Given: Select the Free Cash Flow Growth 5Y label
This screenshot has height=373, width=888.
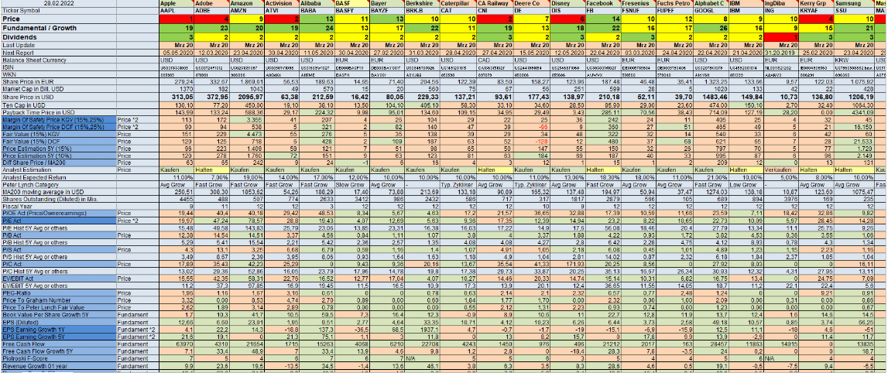Looking at the screenshot, I should (58, 352).
